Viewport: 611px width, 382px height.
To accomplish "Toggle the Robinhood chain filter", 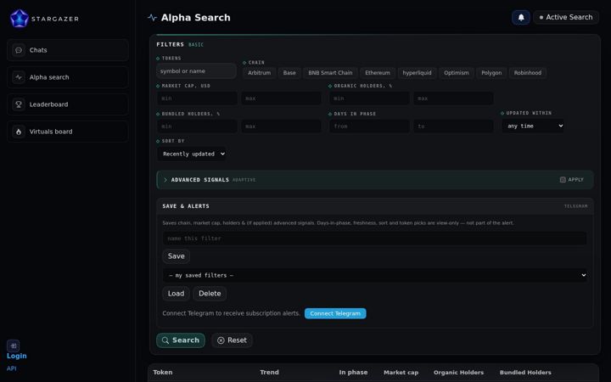I will pyautogui.click(x=528, y=73).
